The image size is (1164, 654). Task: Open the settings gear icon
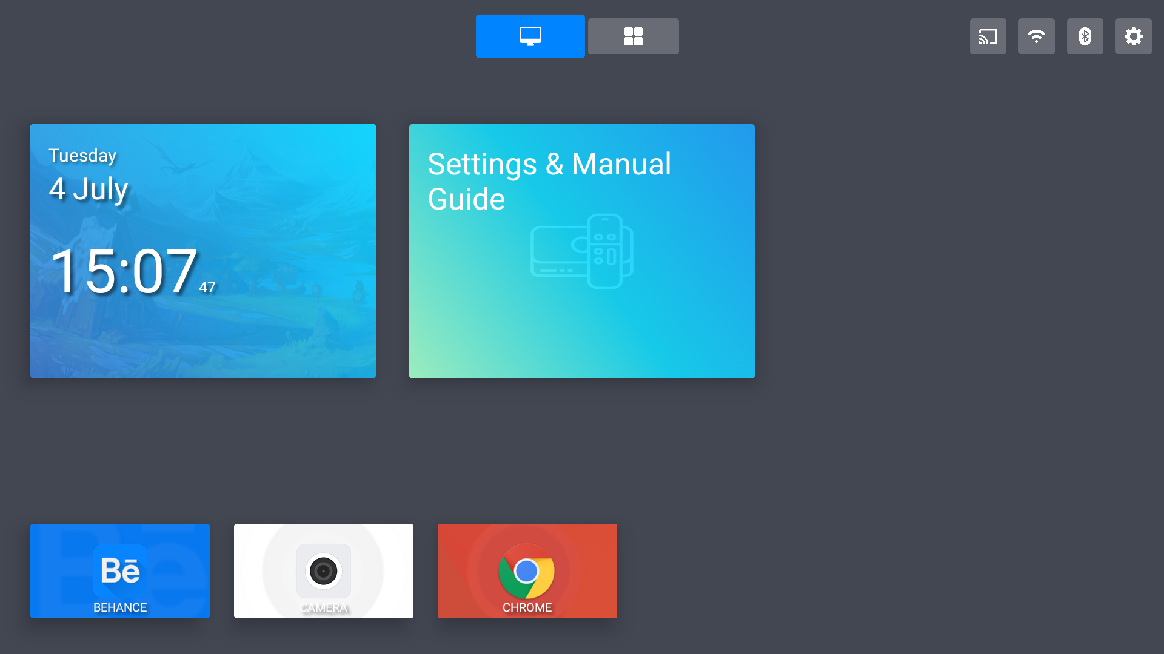click(1133, 36)
